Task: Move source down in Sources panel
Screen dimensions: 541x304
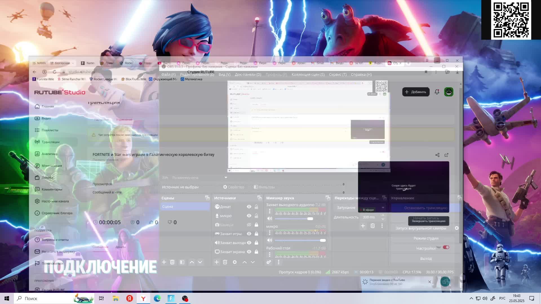Action: click(x=253, y=262)
